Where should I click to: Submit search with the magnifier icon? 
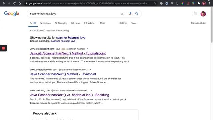click(137, 14)
